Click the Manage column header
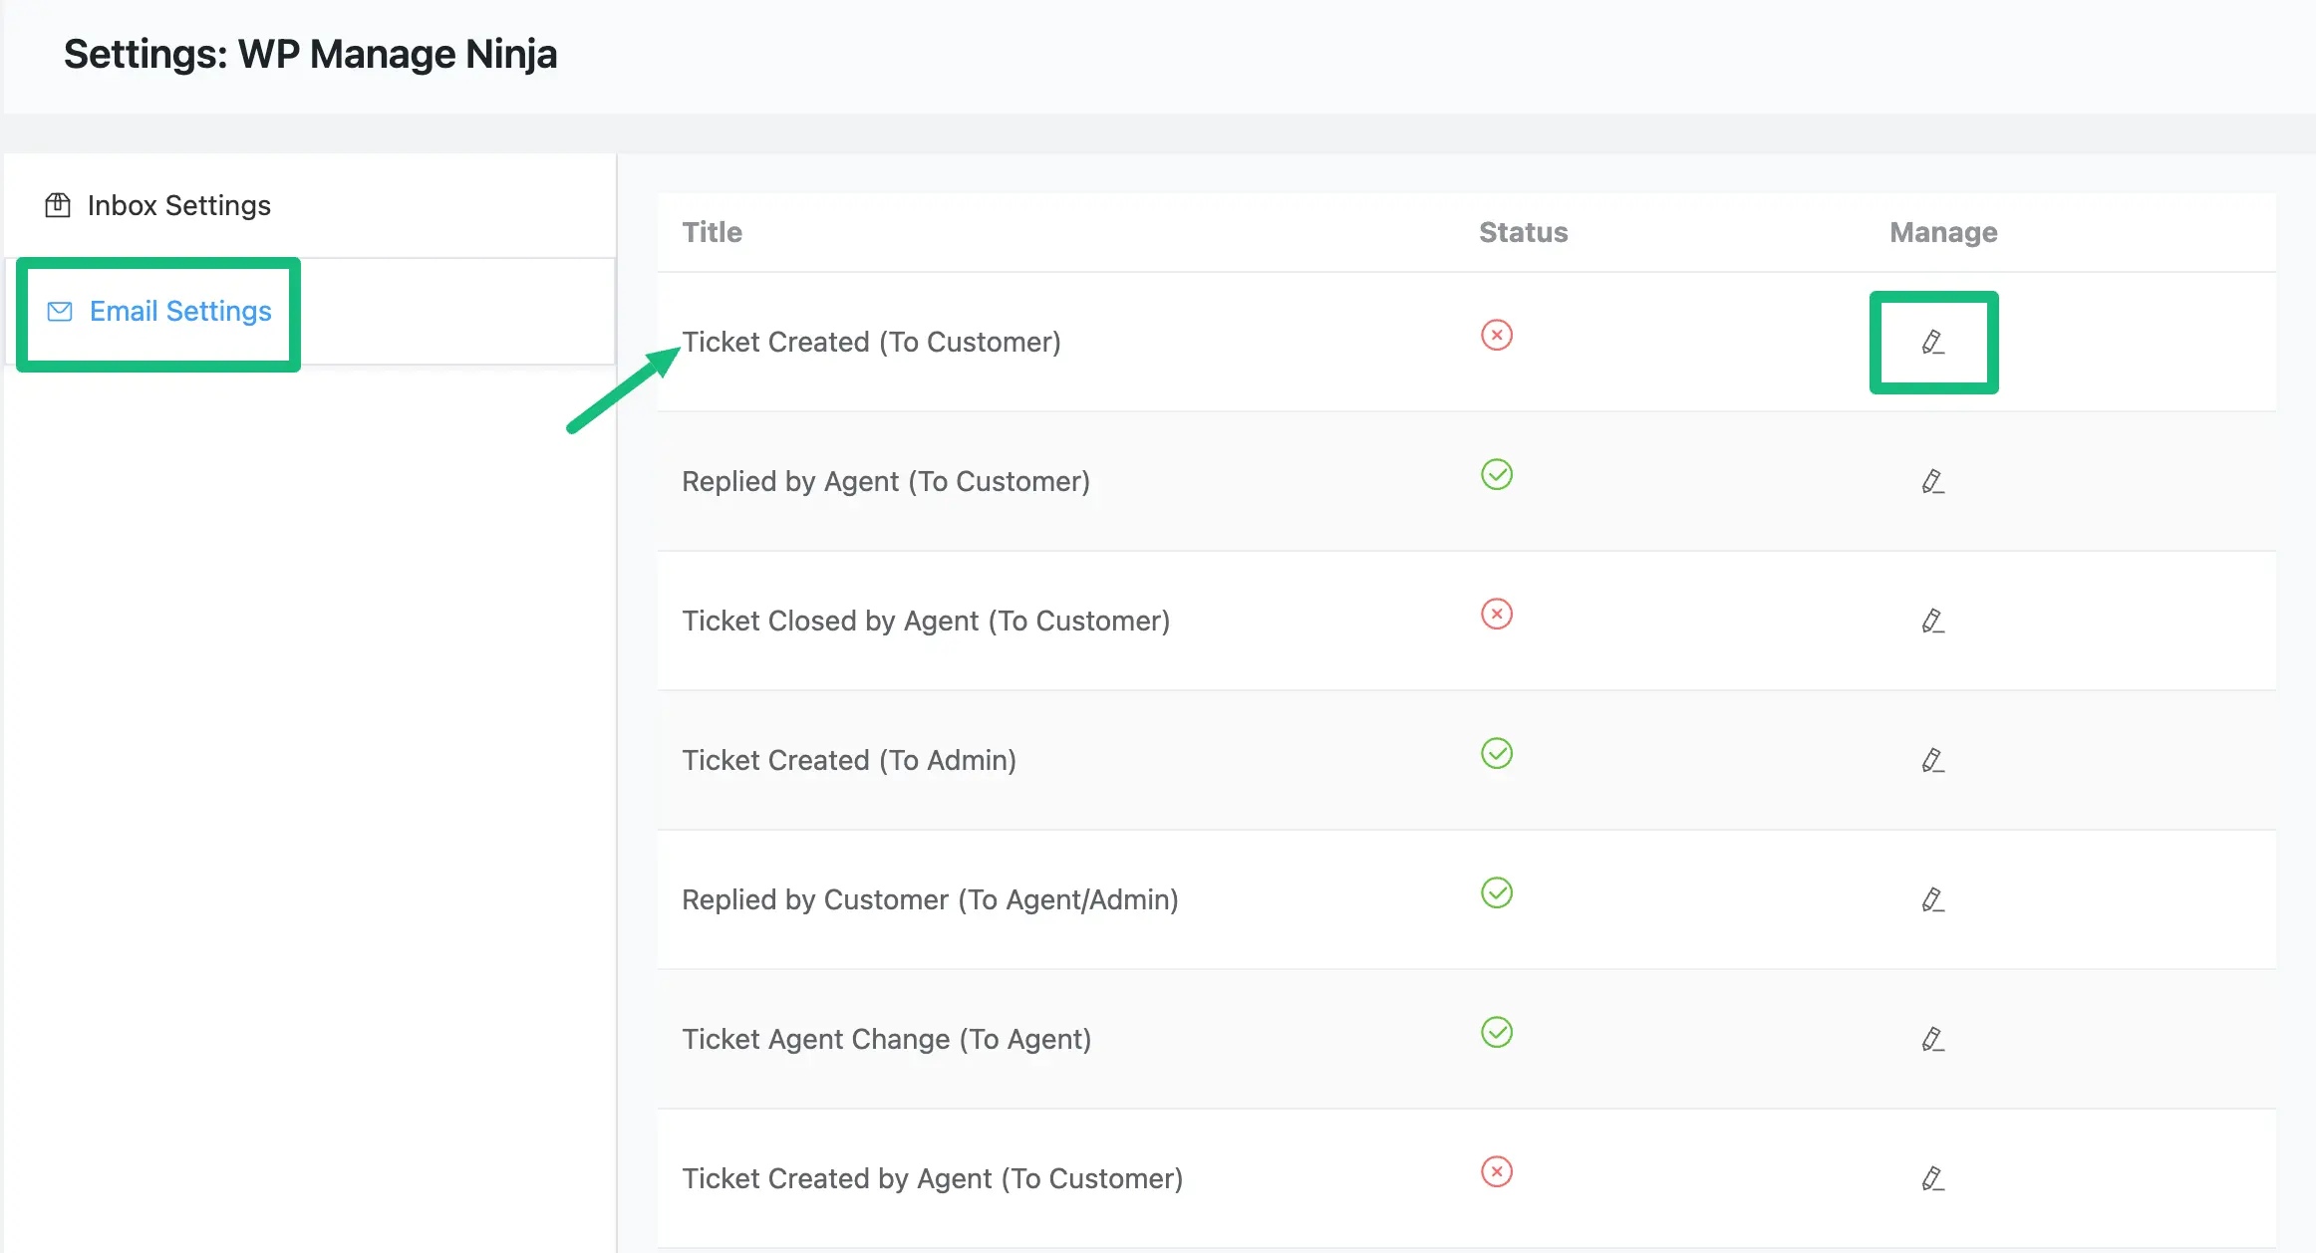This screenshot has height=1253, width=2316. (1943, 232)
